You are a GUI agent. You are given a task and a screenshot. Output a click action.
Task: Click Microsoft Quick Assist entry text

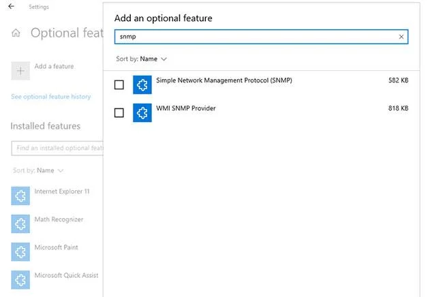pos(66,275)
